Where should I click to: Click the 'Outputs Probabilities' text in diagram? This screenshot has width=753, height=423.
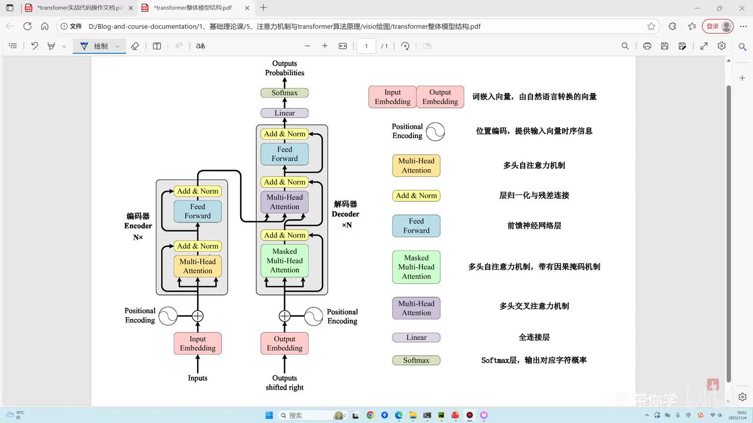click(285, 68)
